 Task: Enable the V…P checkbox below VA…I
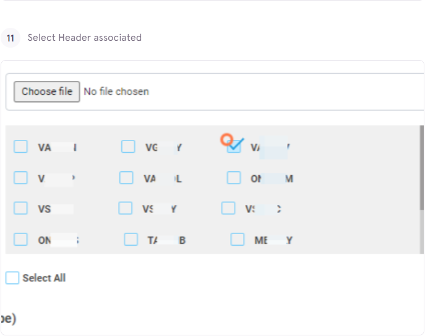20,178
